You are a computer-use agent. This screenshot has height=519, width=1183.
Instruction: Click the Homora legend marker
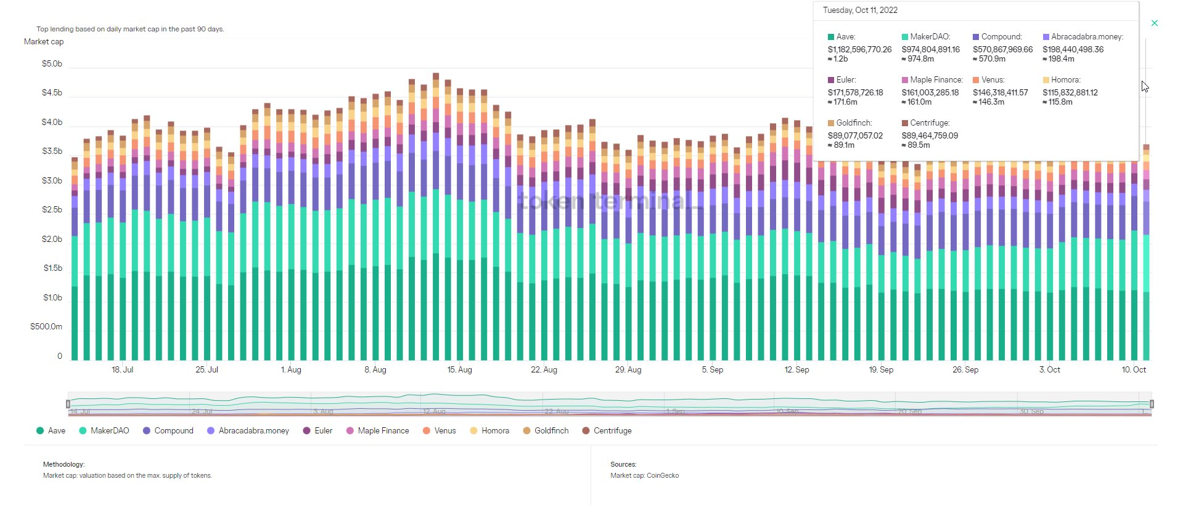473,431
